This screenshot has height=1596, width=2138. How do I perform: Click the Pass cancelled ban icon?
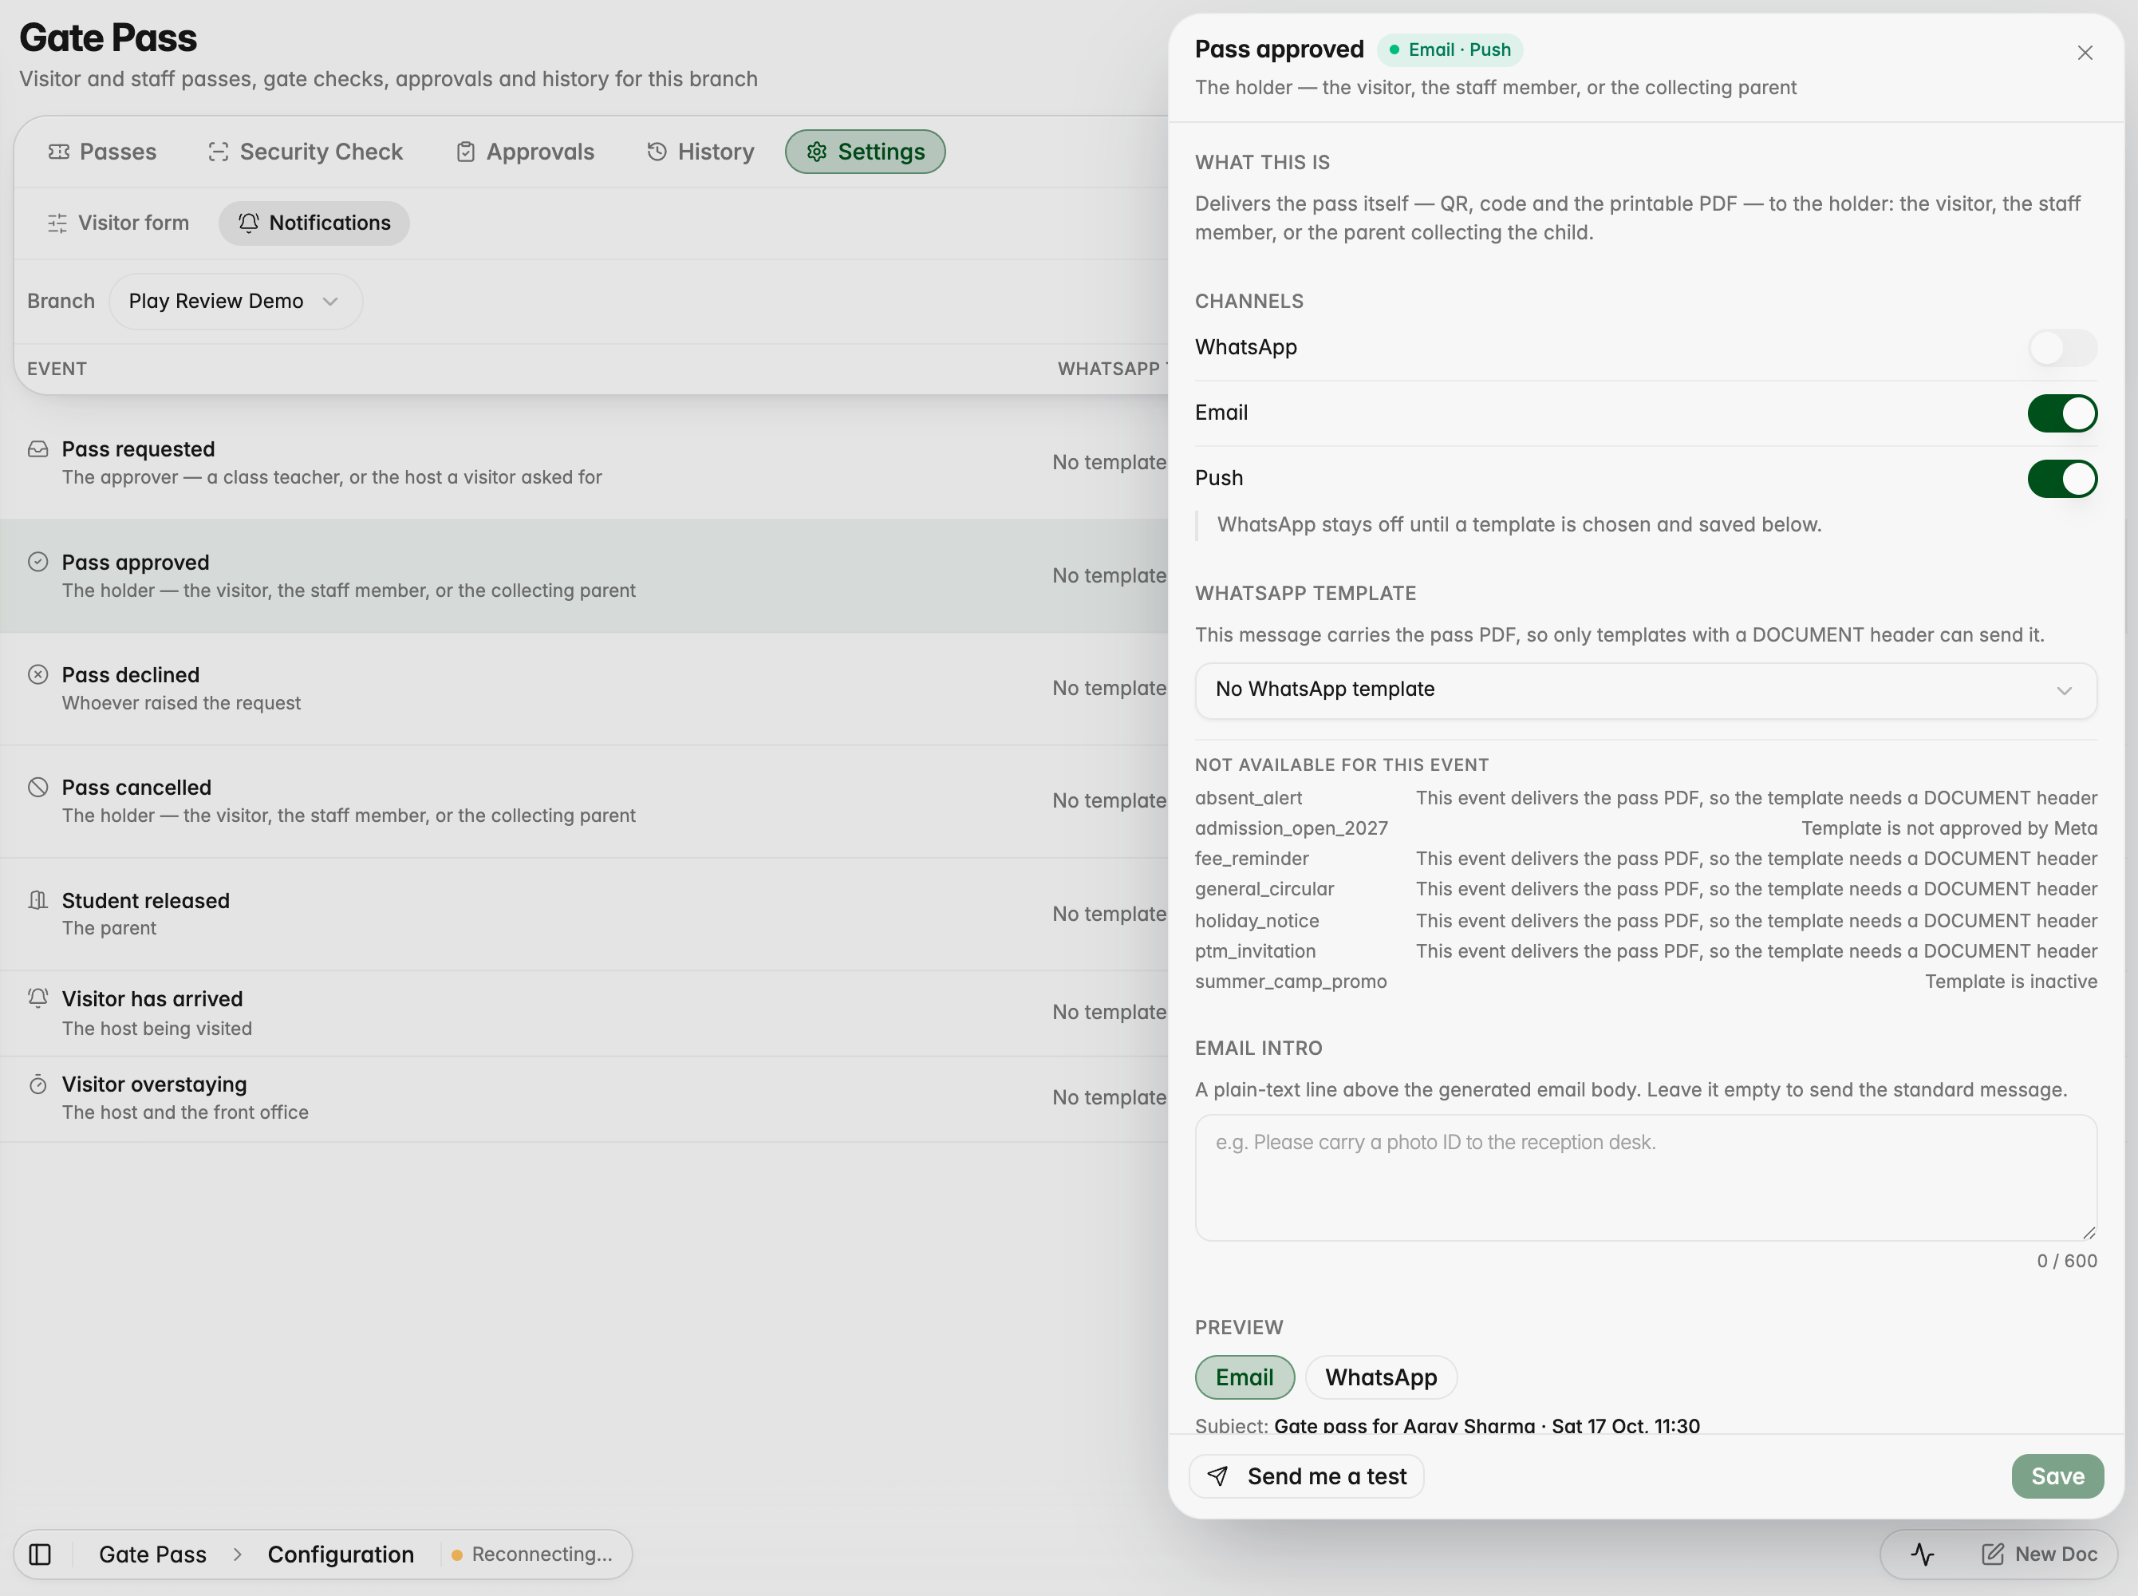click(x=37, y=788)
